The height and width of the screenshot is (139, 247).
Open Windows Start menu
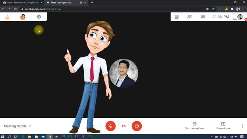pos(3,137)
